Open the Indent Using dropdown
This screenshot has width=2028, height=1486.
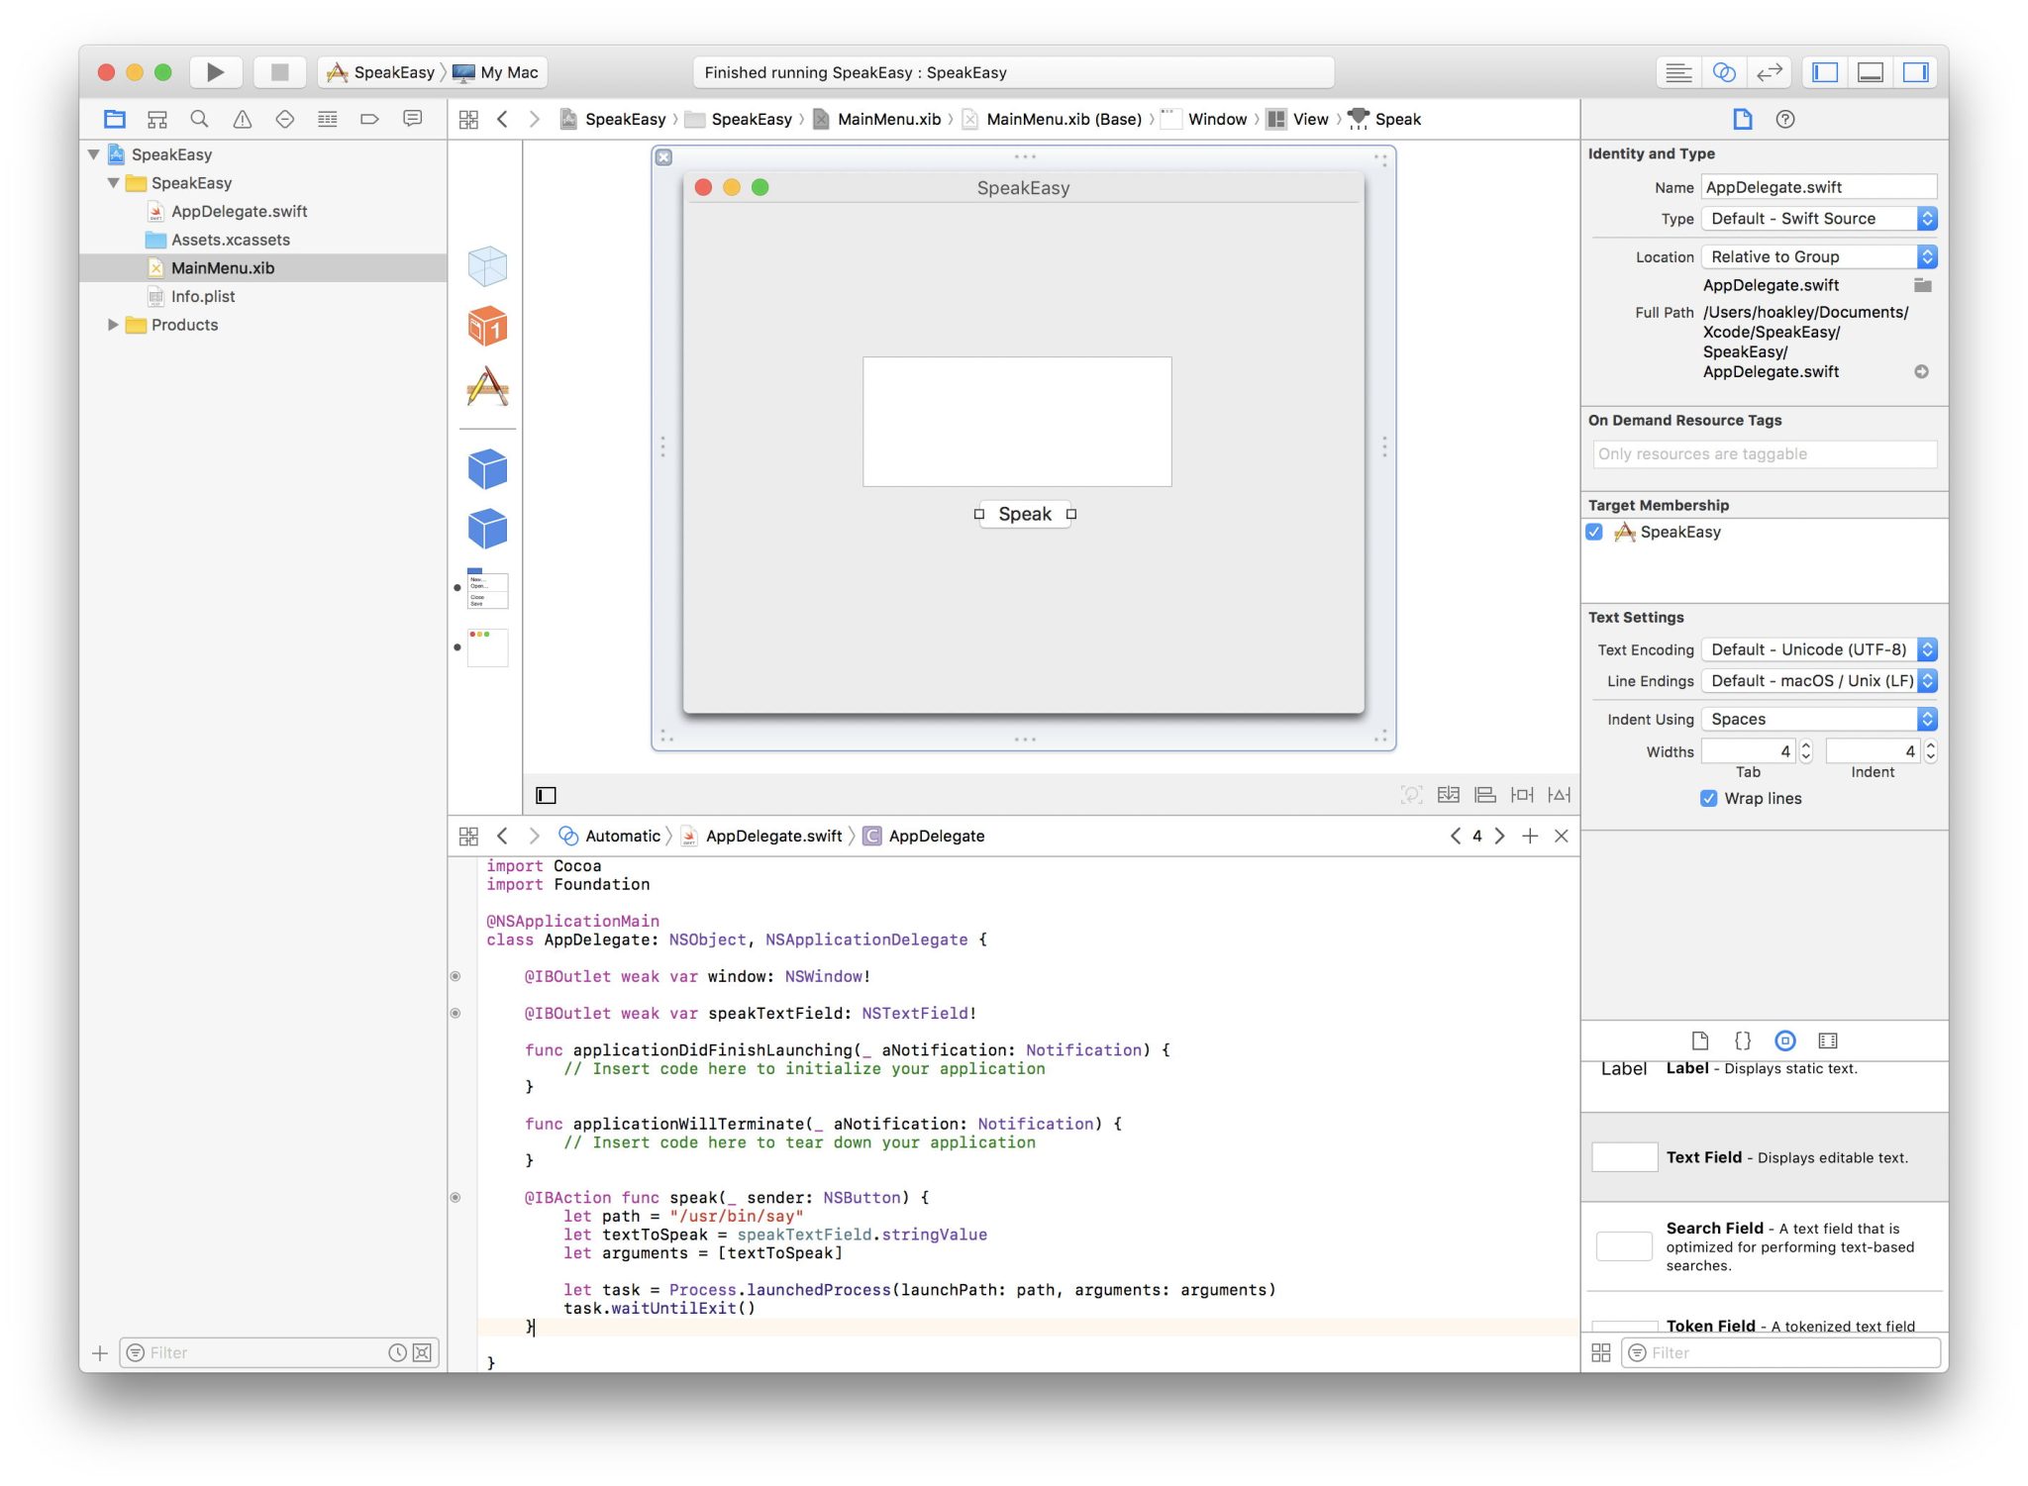(1819, 719)
